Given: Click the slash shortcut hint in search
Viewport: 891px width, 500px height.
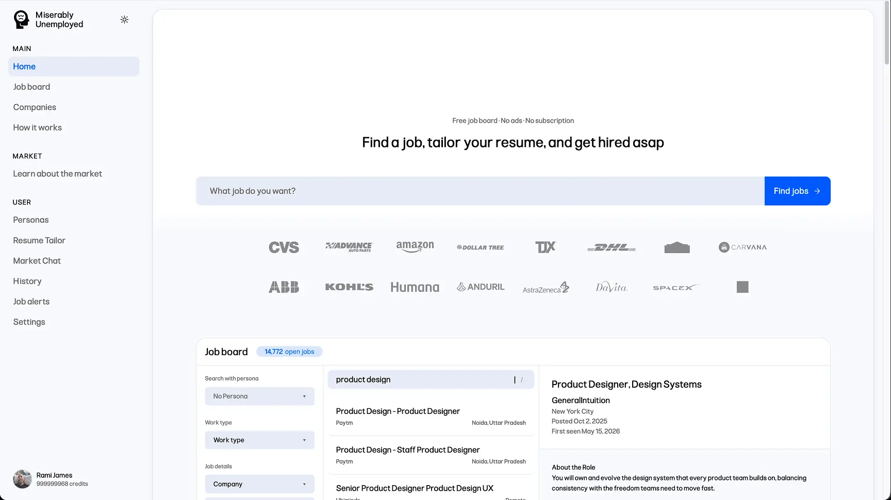Looking at the screenshot, I should 522,380.
